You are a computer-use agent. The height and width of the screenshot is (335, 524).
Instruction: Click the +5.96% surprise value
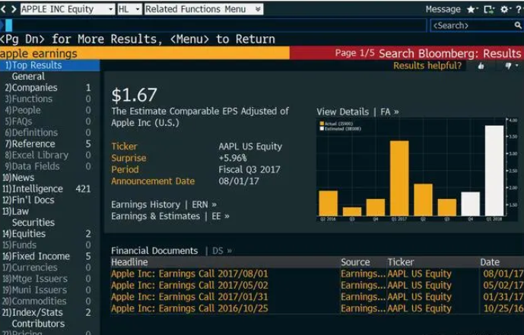coord(233,158)
